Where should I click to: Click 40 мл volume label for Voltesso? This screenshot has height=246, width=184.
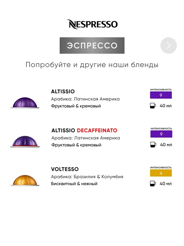pyautogui.click(x=166, y=183)
